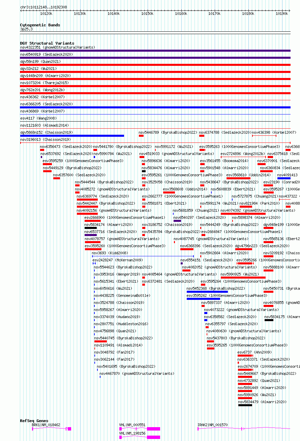The width and height of the screenshot is (300, 441).
Task: Open variant nsv6374788 (Sedlazeck2020)
Action: point(225,133)
